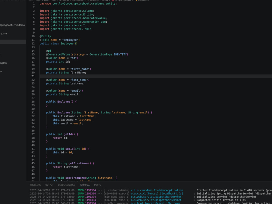Click 'this.lastName = lastName;' statement
Screen dimensions: 272x204
click(73, 120)
